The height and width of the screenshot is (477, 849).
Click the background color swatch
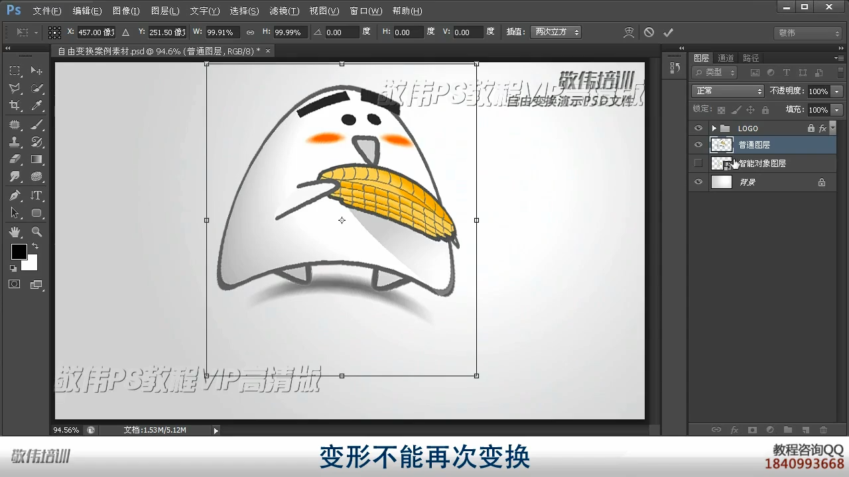click(31, 265)
